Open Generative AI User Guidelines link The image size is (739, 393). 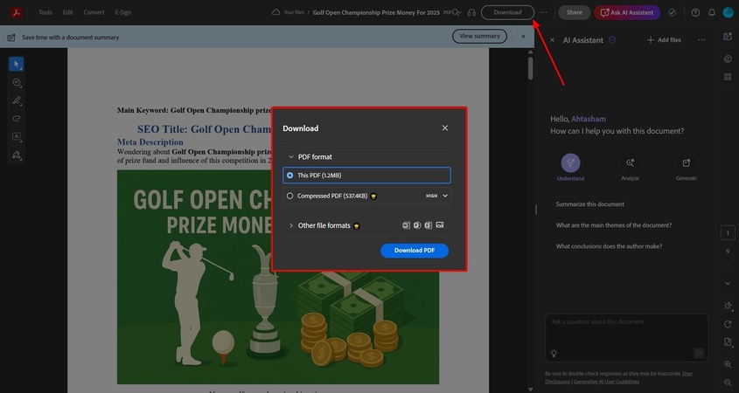606,382
